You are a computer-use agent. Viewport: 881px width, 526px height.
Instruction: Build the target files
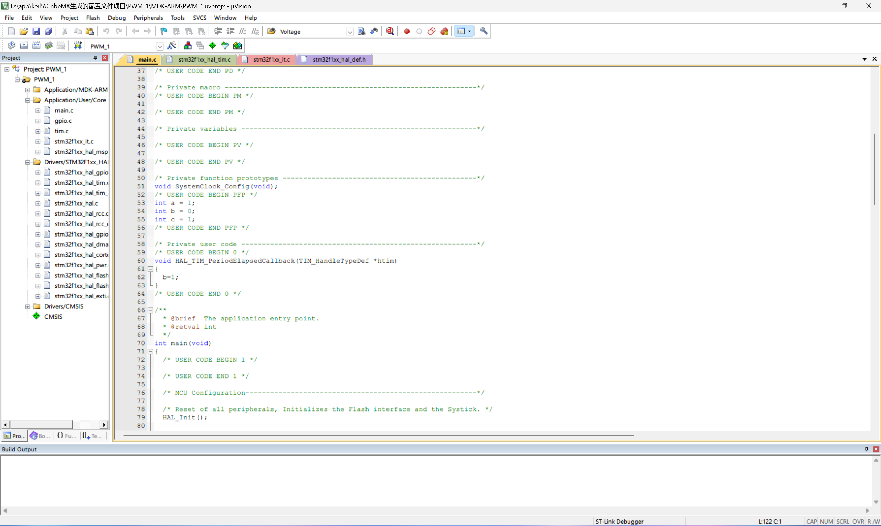[24, 45]
